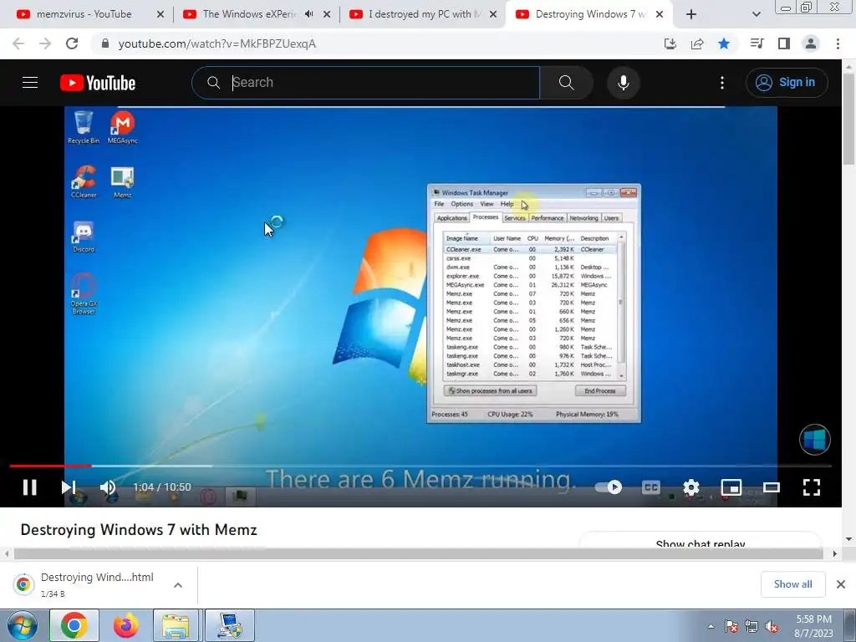
Task: Install the app from the address bar
Action: point(670,43)
